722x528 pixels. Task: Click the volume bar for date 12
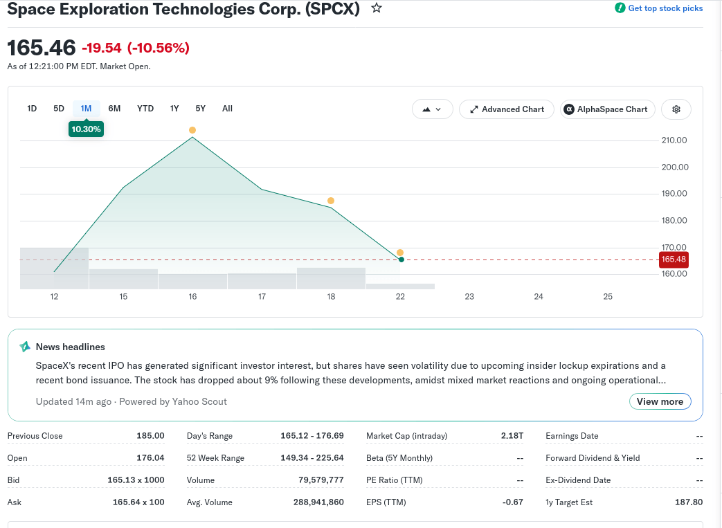(x=54, y=268)
